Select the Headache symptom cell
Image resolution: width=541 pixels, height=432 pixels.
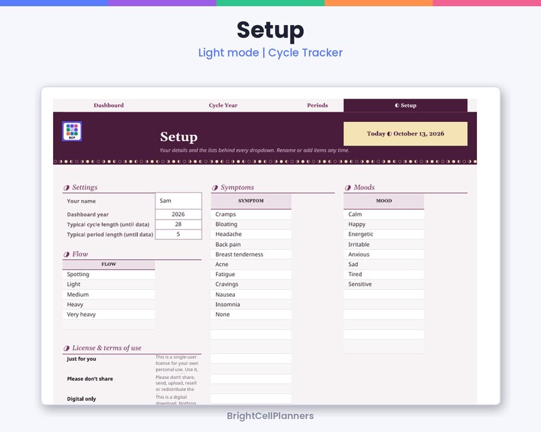coord(251,234)
